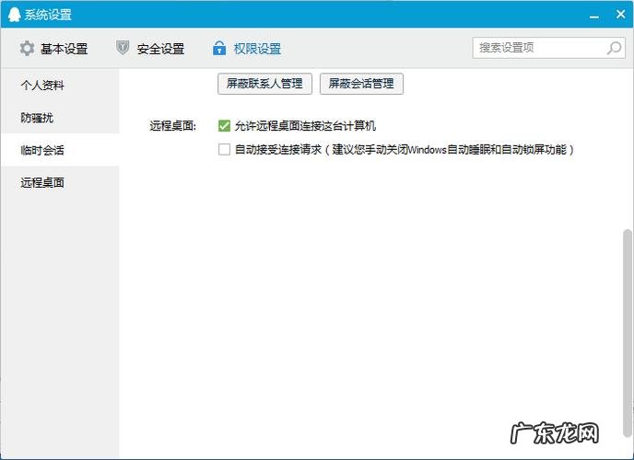Open 屏蔽联系人管理 button
634x460 pixels.
(x=265, y=84)
